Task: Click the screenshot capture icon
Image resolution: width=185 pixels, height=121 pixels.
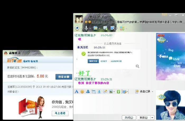Action: (124, 91)
